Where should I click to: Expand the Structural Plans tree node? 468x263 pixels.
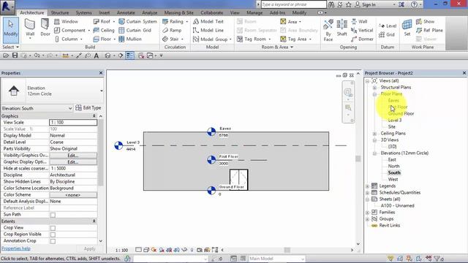point(374,88)
